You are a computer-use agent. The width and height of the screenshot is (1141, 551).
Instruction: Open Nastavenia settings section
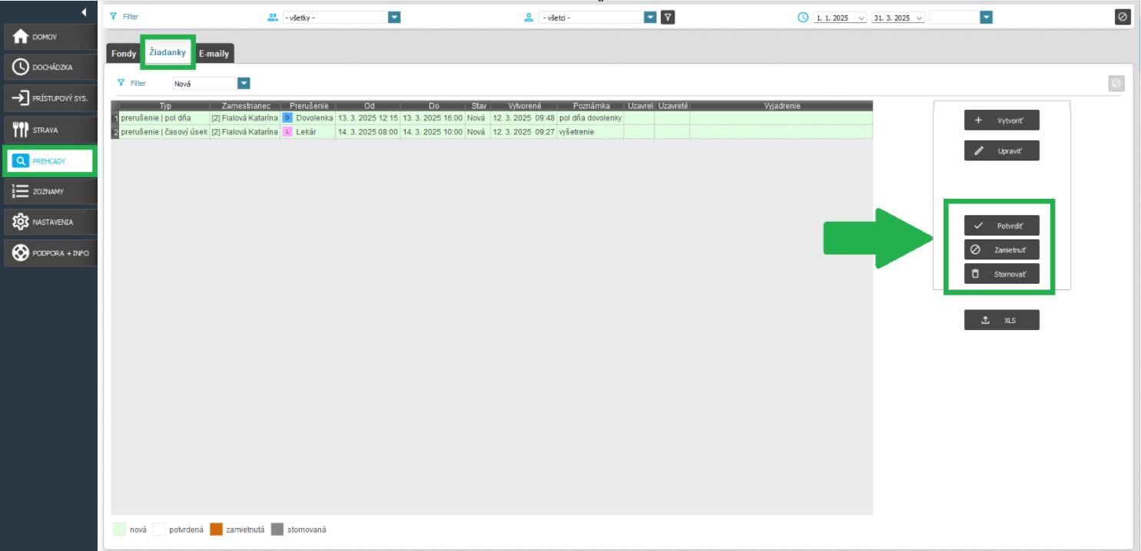(49, 222)
